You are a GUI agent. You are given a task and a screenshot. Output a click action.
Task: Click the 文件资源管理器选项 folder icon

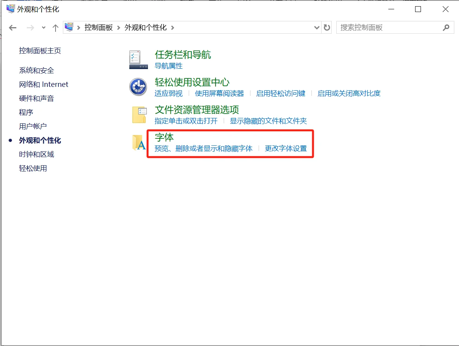pos(139,114)
